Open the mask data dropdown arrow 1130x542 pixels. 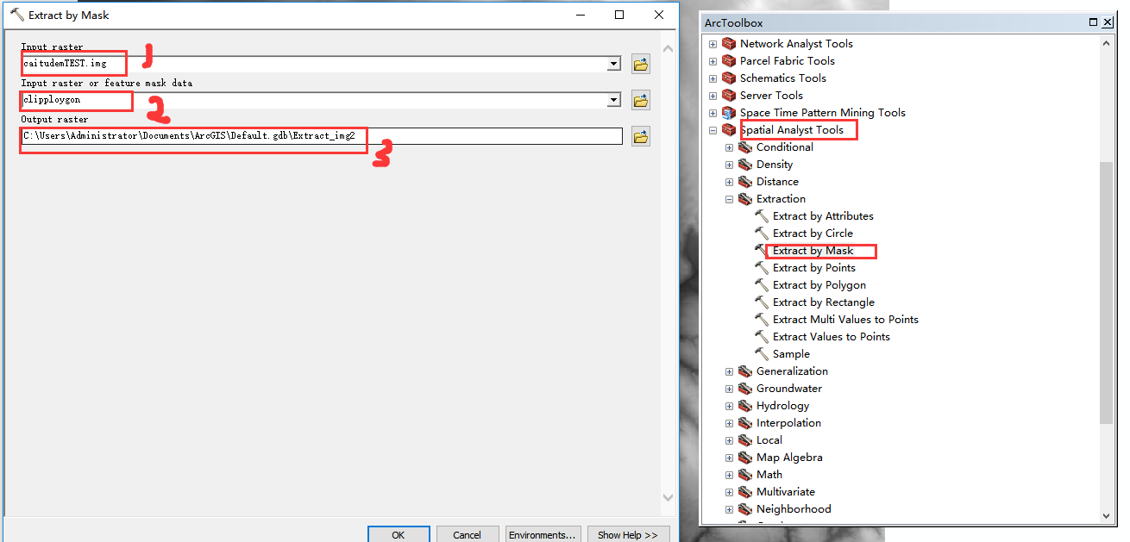tap(614, 100)
